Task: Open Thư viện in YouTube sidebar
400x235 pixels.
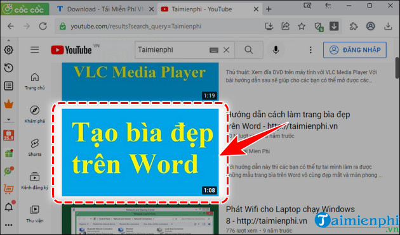Action: click(35, 214)
